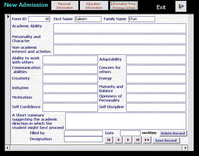This screenshot has width=199, height=156.
Task: Click the First Name field containing Saleem
Action: point(88,19)
